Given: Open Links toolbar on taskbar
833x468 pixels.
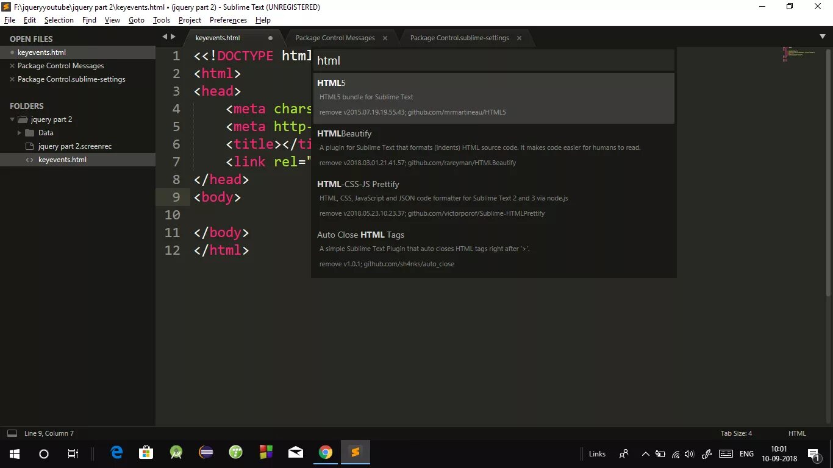Looking at the screenshot, I should [597, 453].
